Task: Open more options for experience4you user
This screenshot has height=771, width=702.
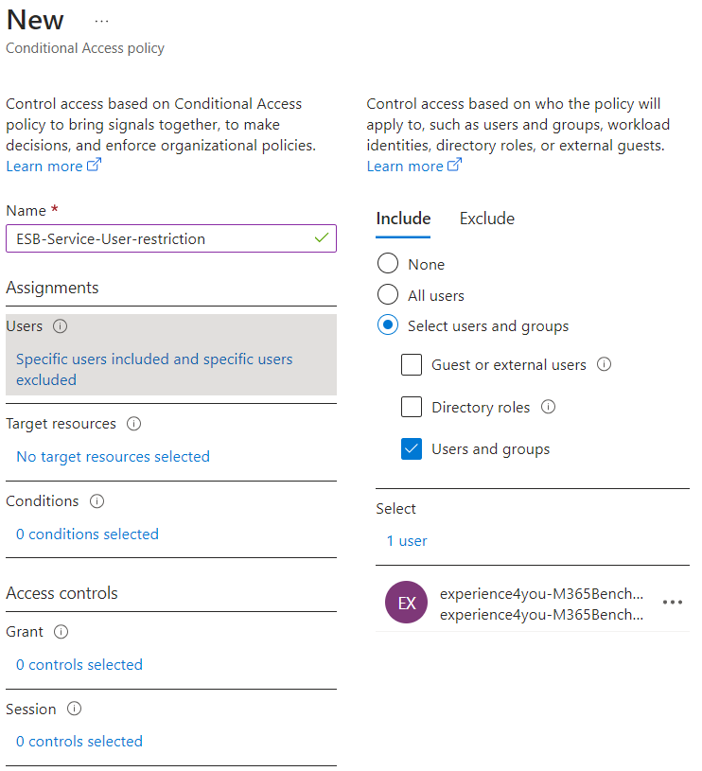Action: click(673, 602)
